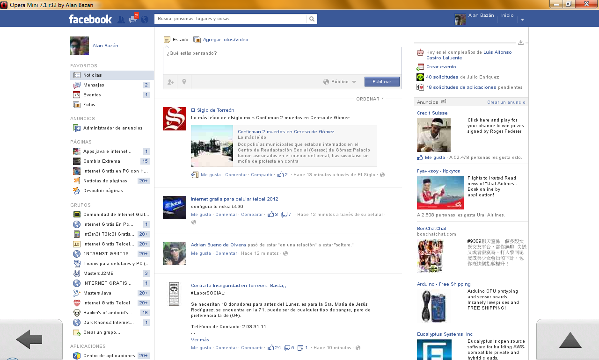The height and width of the screenshot is (360, 599).
Task: Open 18 solicitudes de aplicaciones
Action: click(461, 87)
